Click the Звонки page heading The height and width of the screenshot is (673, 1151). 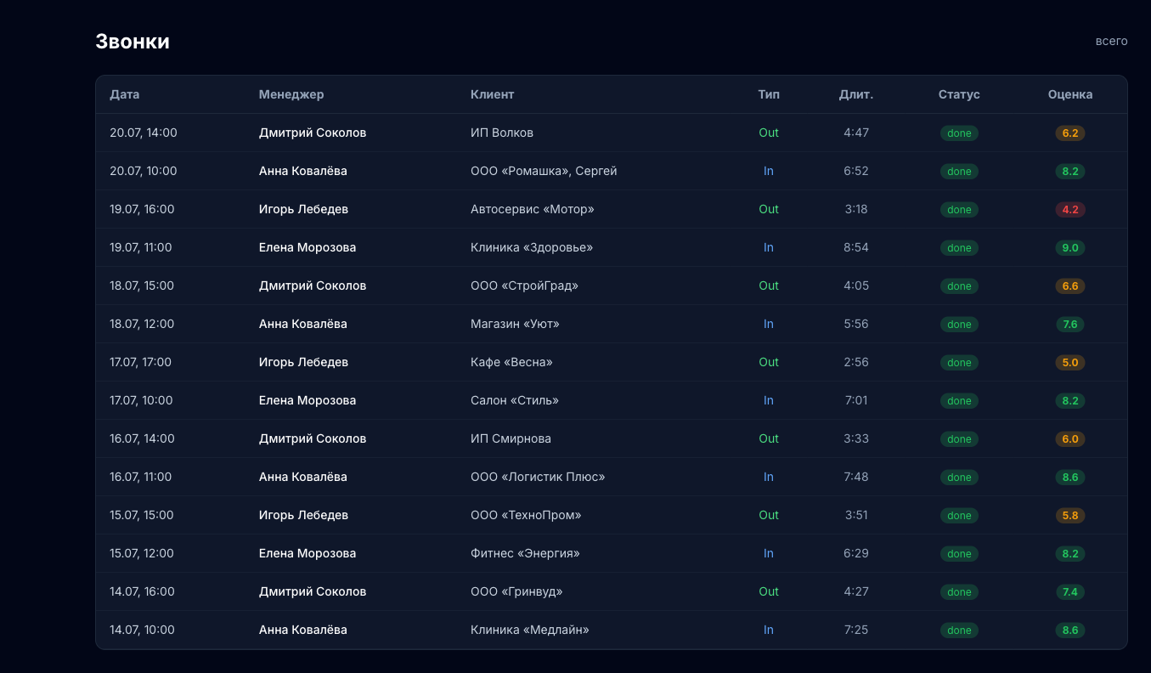(133, 42)
